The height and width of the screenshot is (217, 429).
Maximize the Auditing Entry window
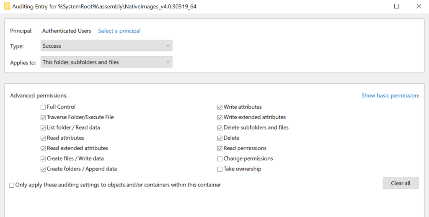tap(397, 6)
